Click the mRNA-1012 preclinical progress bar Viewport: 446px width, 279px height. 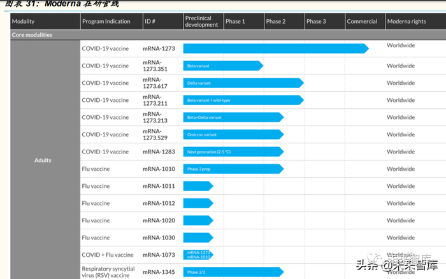coord(198,203)
